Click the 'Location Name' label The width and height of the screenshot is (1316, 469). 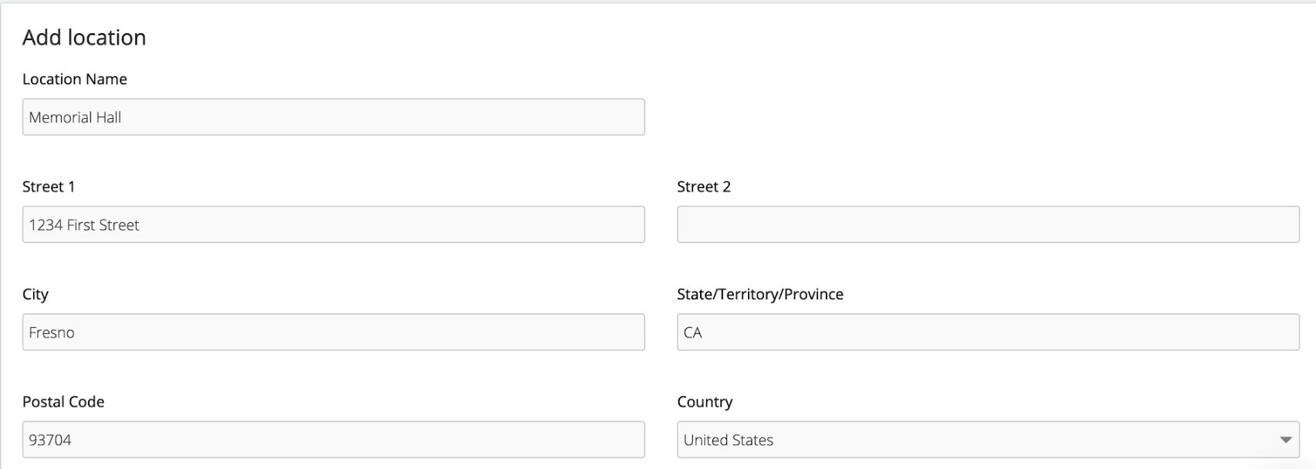click(75, 79)
